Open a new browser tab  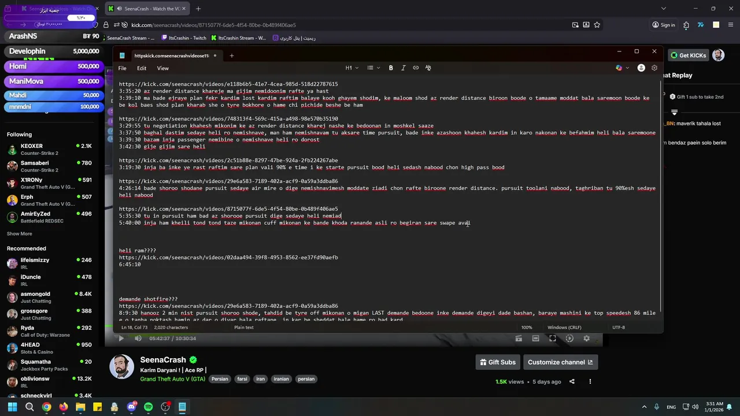[x=198, y=9]
